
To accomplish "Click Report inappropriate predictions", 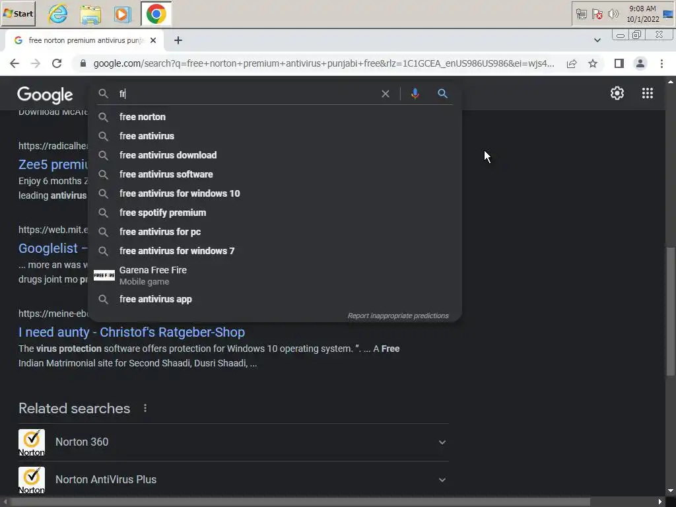I will [398, 316].
